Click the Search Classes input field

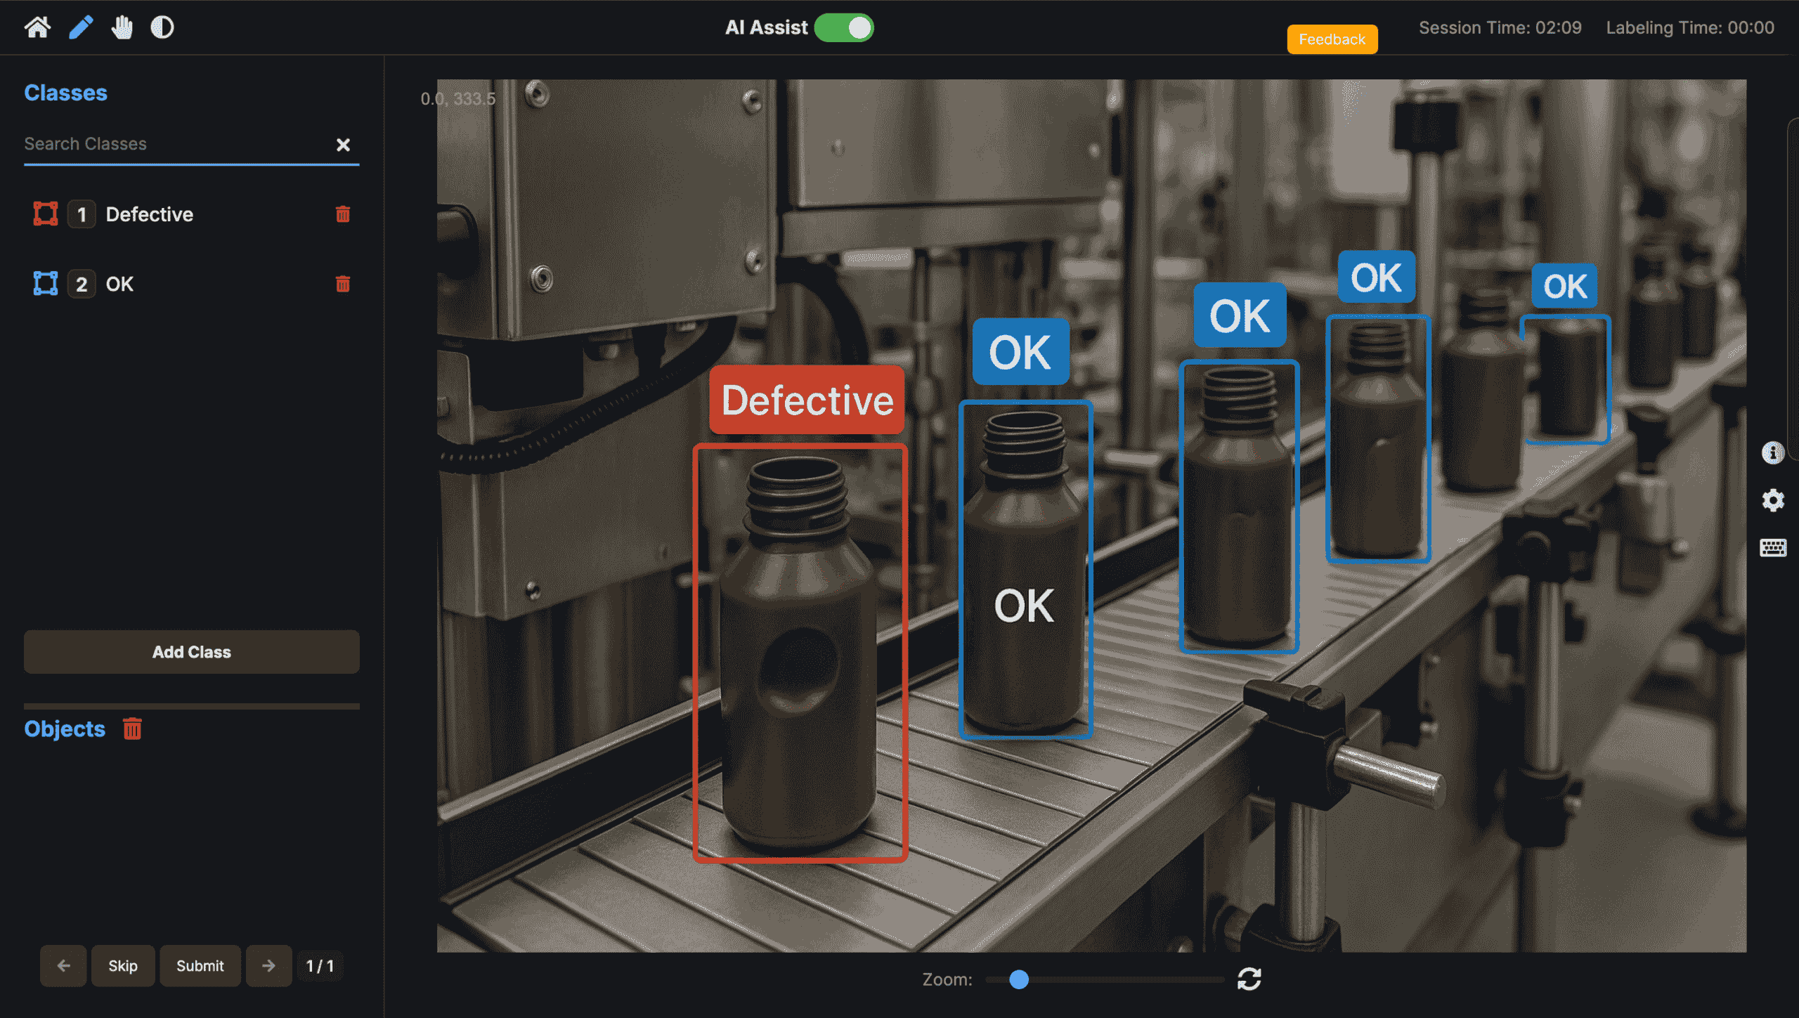point(176,144)
